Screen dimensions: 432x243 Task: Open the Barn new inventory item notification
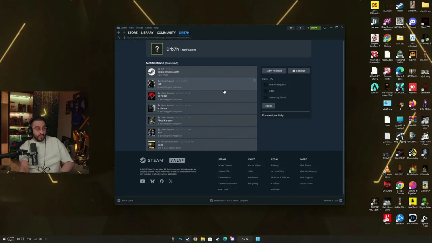click(x=201, y=145)
